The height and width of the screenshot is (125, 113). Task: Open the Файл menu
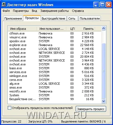pyautogui.click(x=6, y=11)
